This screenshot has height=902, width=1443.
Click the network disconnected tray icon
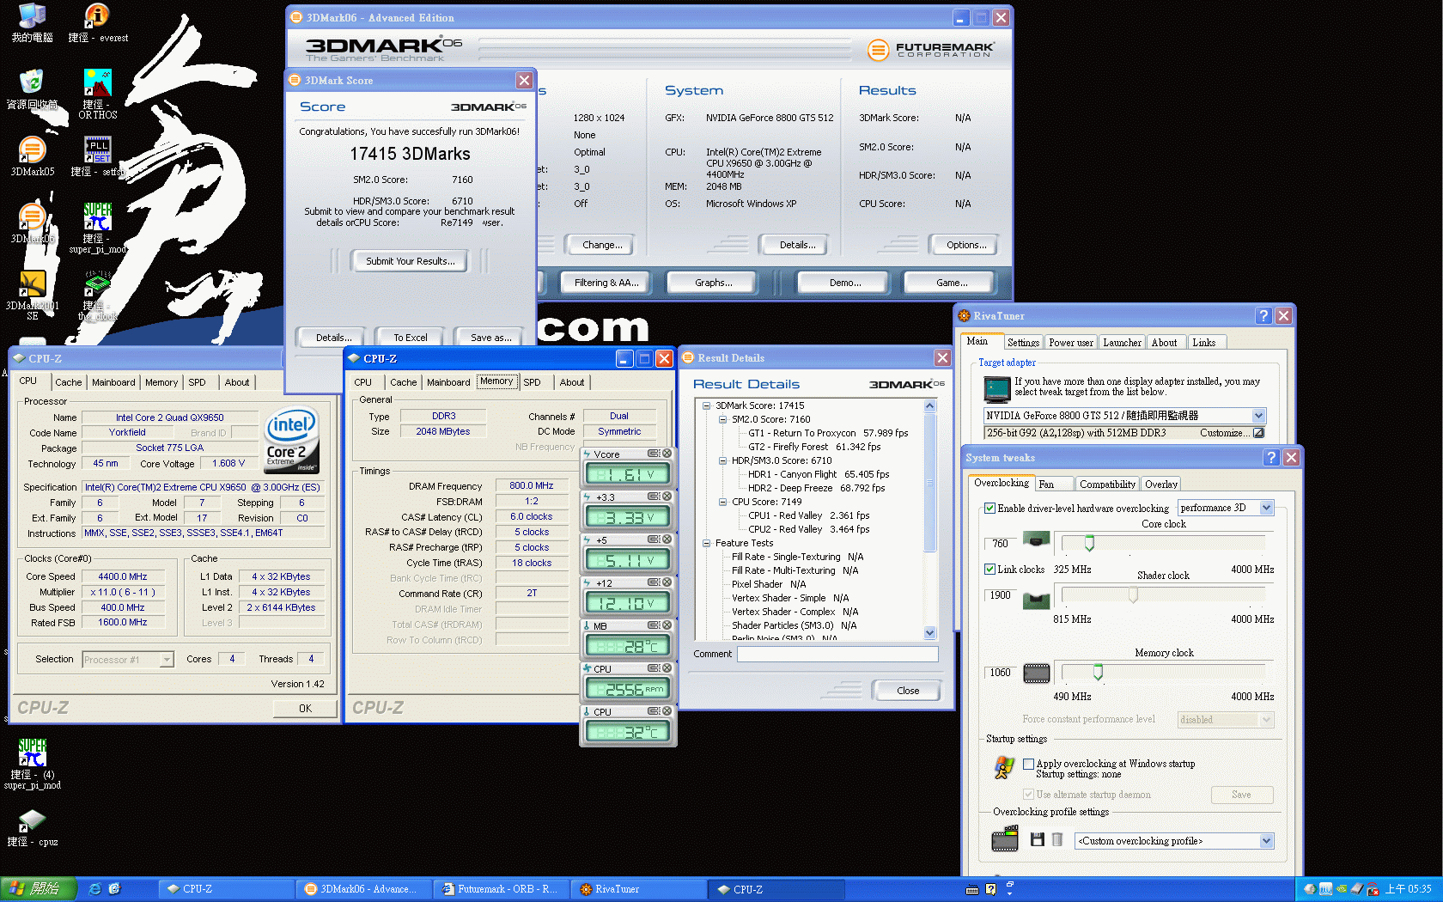1373,889
